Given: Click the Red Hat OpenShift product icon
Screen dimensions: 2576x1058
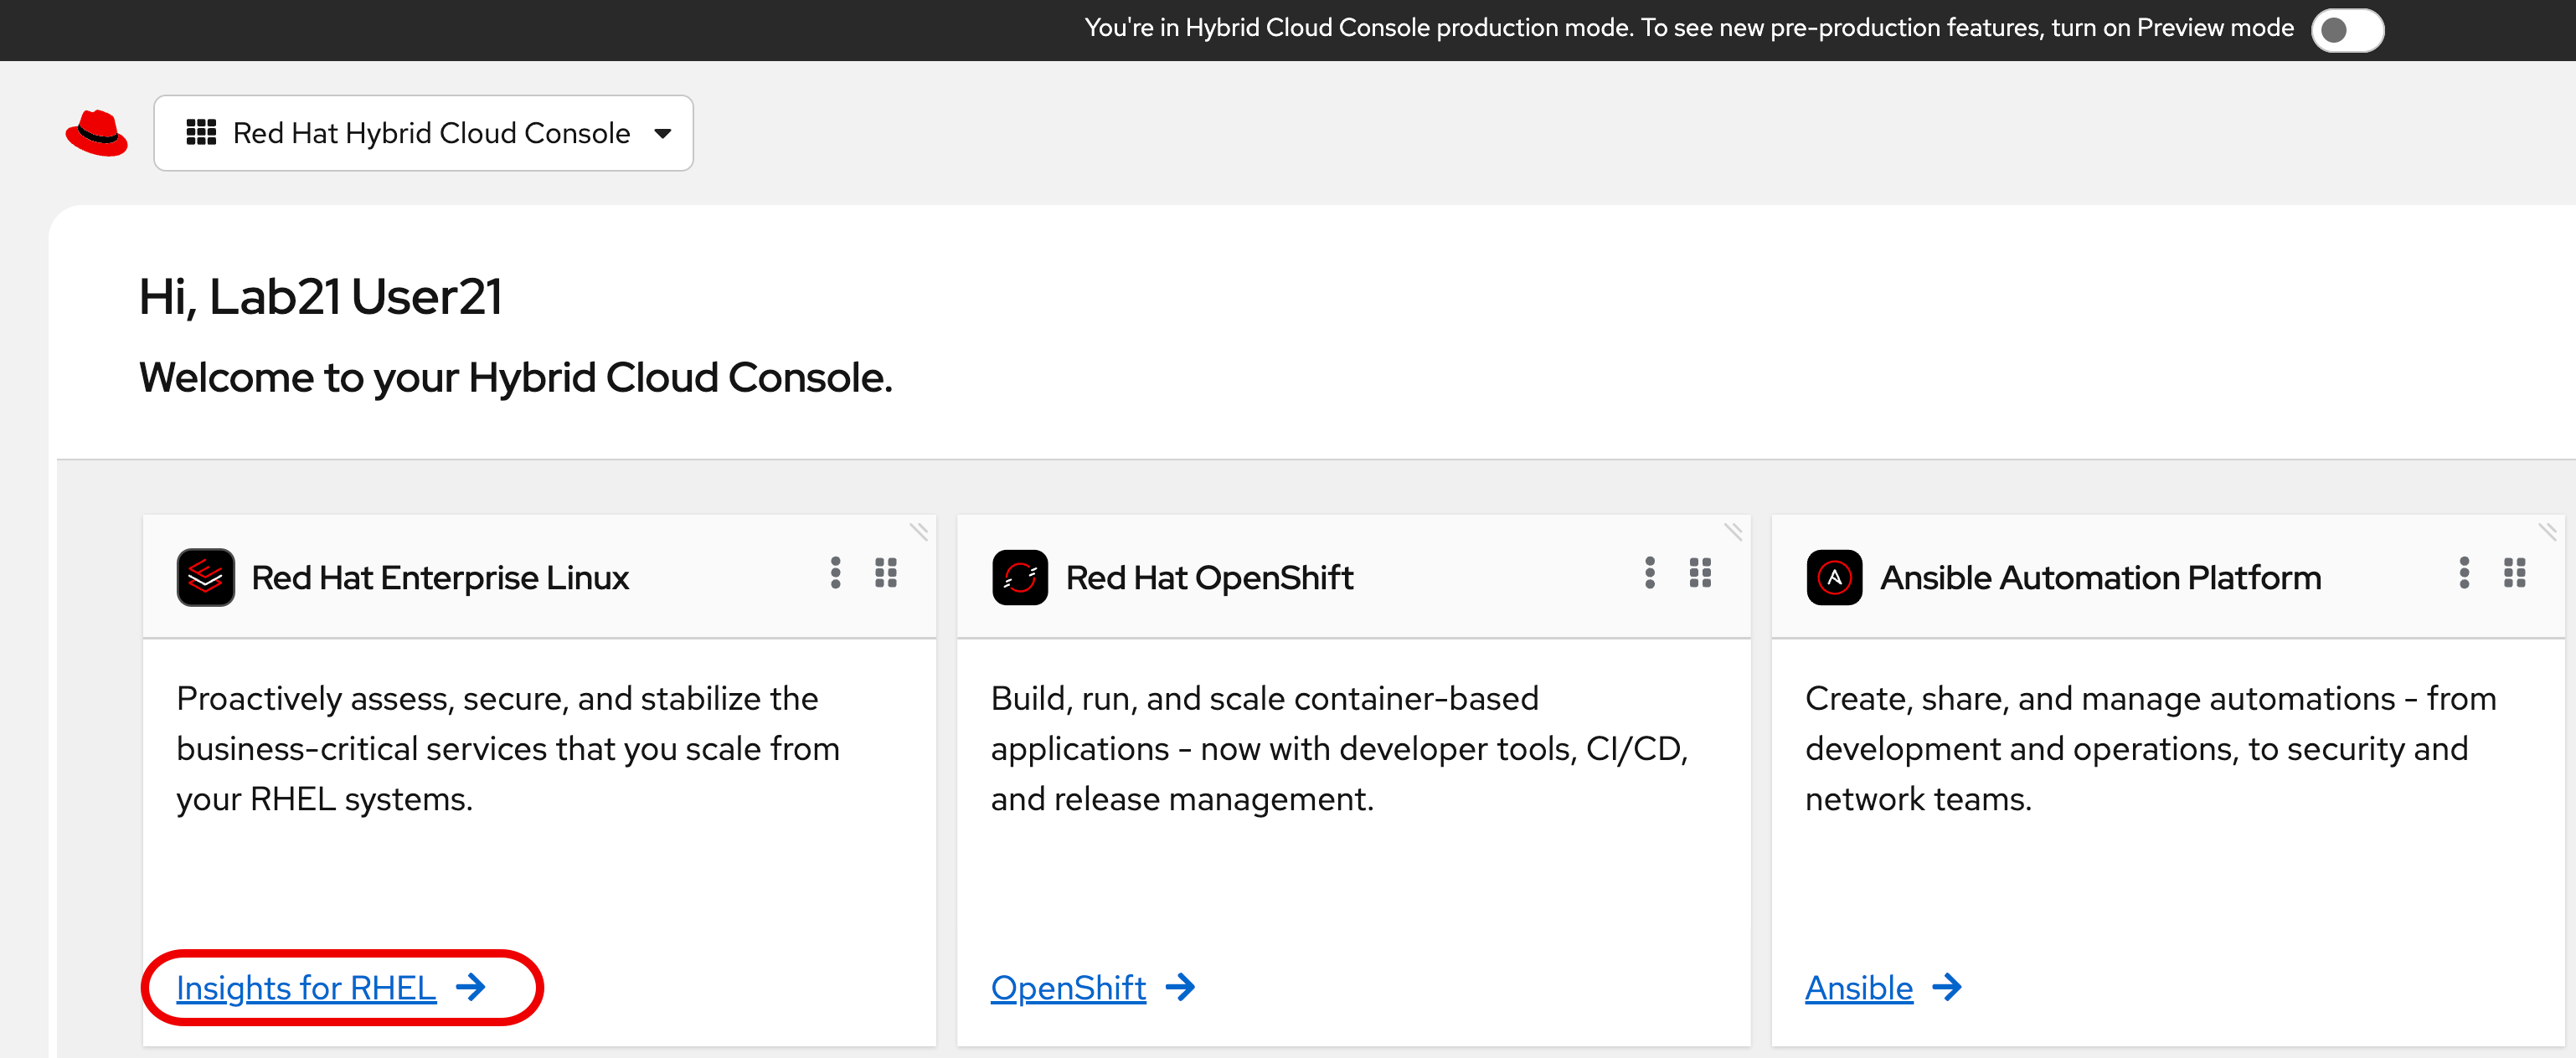Looking at the screenshot, I should (1020, 578).
